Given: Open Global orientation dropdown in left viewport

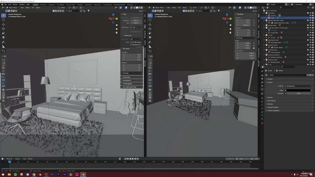Looking at the screenshot, I should click(62, 8).
